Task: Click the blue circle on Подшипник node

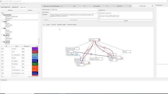Action: click(76, 55)
